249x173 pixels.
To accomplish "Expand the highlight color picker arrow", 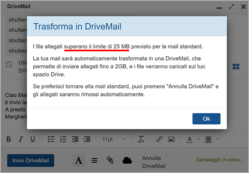I will point(217,139).
